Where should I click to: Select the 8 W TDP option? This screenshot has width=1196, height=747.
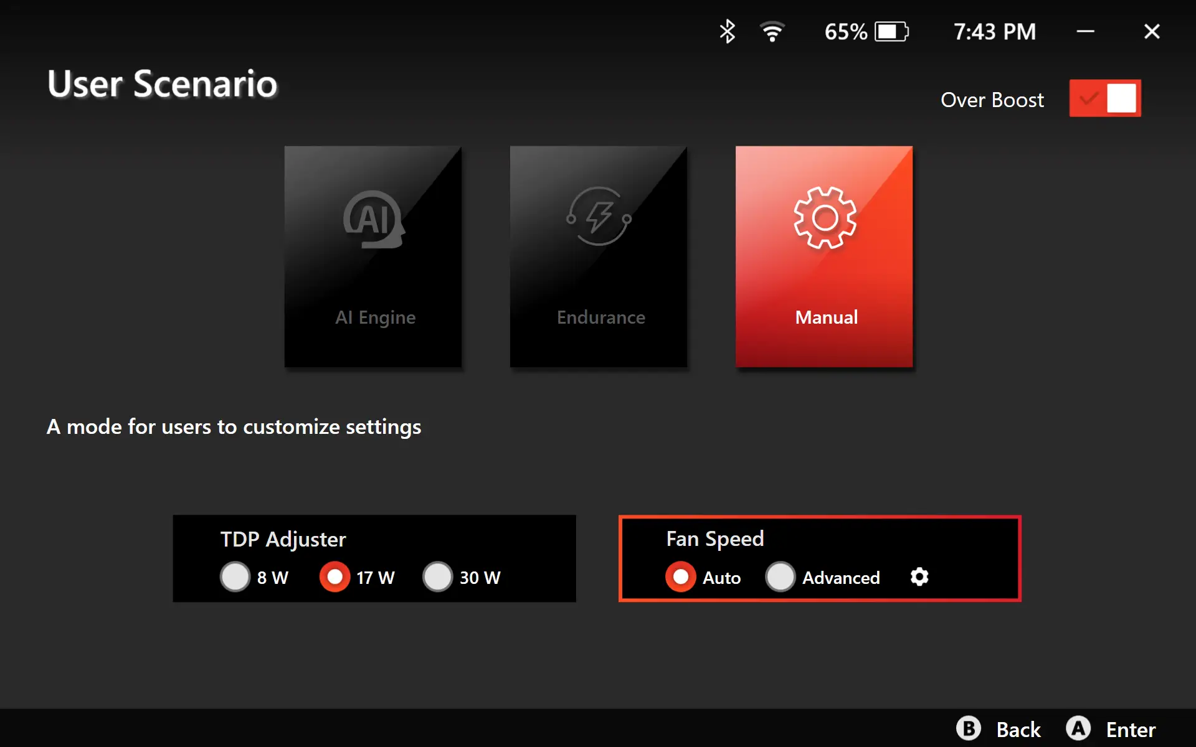pyautogui.click(x=235, y=577)
